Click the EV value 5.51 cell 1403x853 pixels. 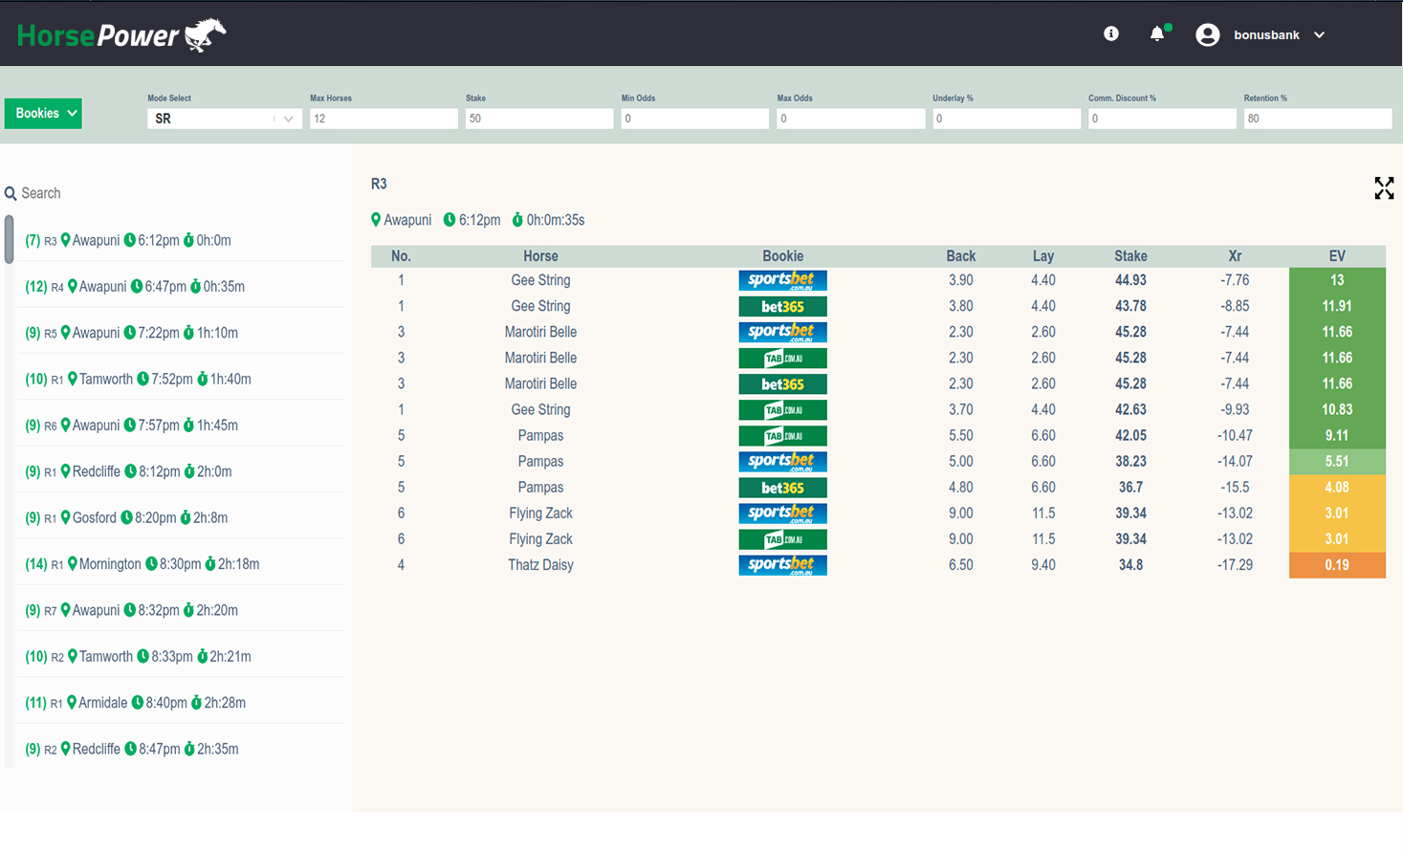pos(1337,461)
